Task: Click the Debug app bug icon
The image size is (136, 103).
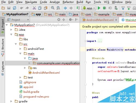Action: tap(104, 8)
